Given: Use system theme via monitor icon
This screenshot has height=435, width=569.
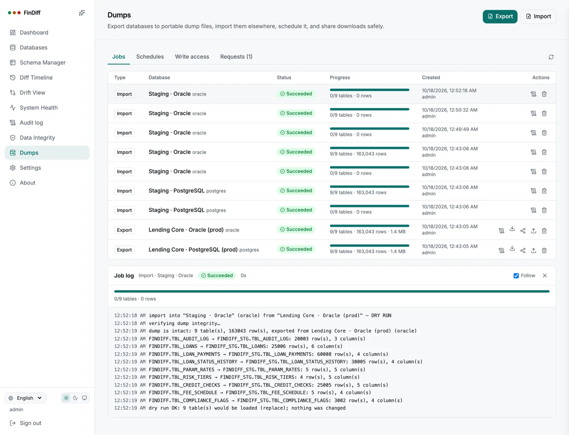Looking at the screenshot, I should [84, 398].
